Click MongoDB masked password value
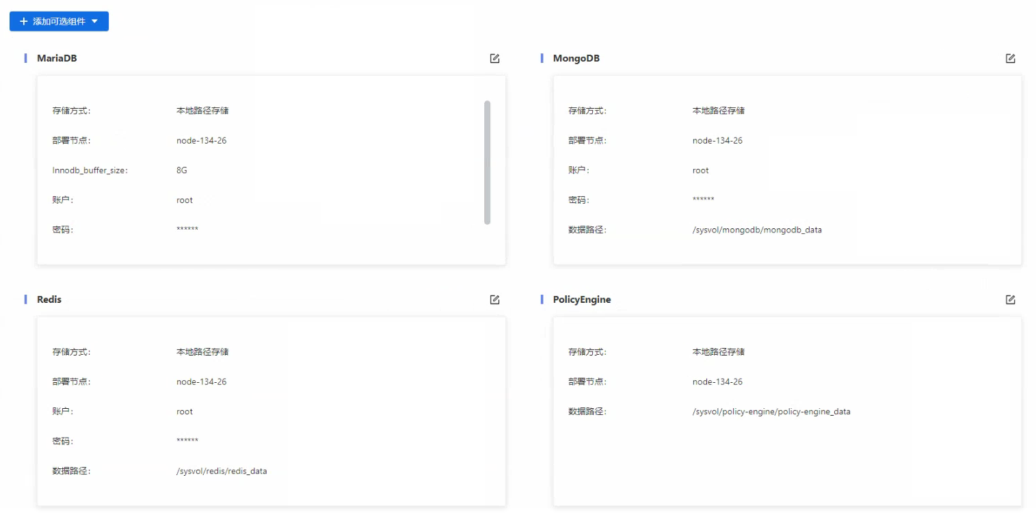This screenshot has width=1036, height=523. tap(703, 199)
